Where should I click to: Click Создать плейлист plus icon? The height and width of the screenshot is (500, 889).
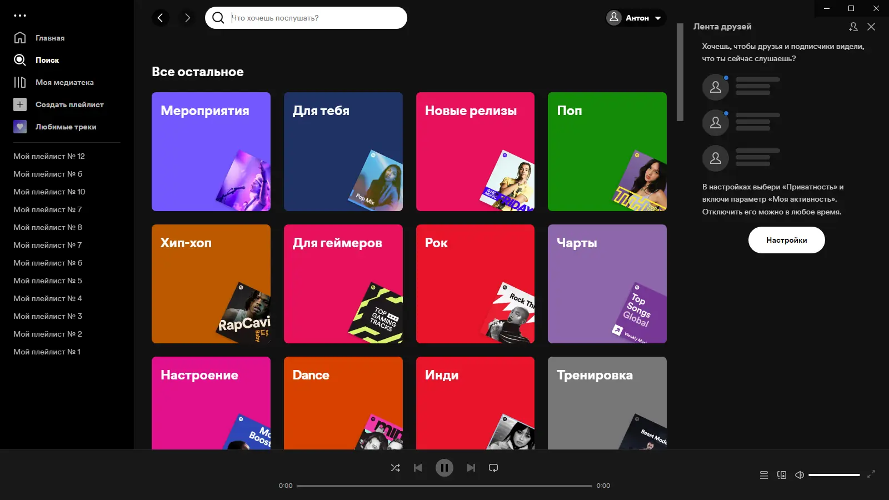[x=20, y=104]
